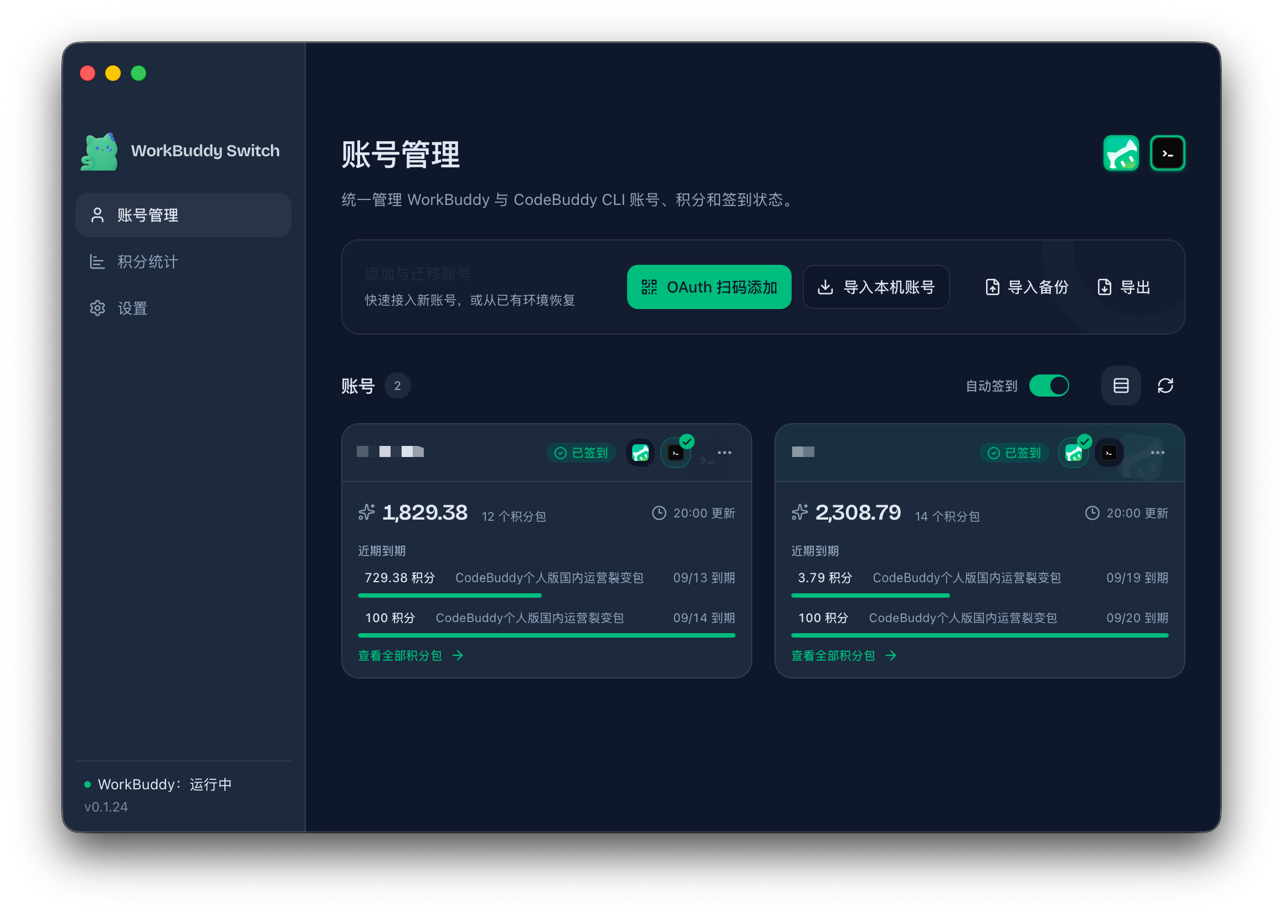Click sparkle icon next to 1,829.38
Image resolution: width=1283 pixels, height=914 pixels.
coord(366,512)
